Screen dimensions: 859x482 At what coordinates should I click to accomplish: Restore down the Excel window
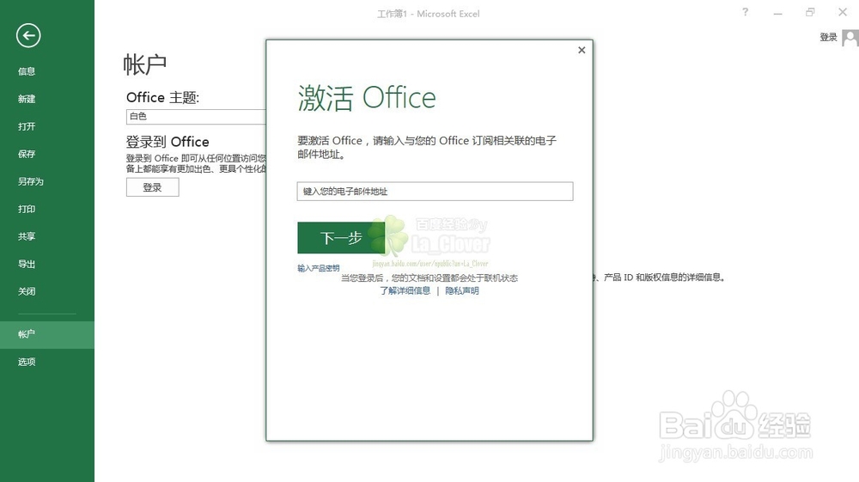810,12
